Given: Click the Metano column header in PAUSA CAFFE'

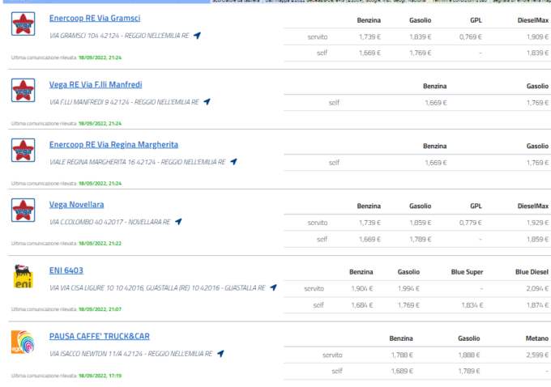Looking at the screenshot, I should [x=537, y=338].
